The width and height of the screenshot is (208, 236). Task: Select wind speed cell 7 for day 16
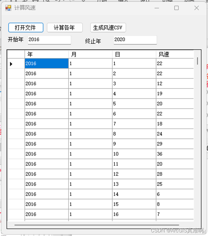pos(175,214)
